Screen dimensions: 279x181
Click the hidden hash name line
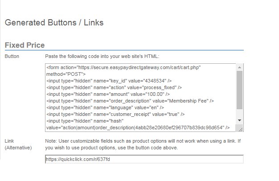[85, 121]
